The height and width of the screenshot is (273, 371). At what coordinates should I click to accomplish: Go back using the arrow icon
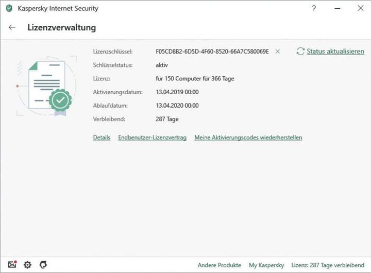coord(12,27)
